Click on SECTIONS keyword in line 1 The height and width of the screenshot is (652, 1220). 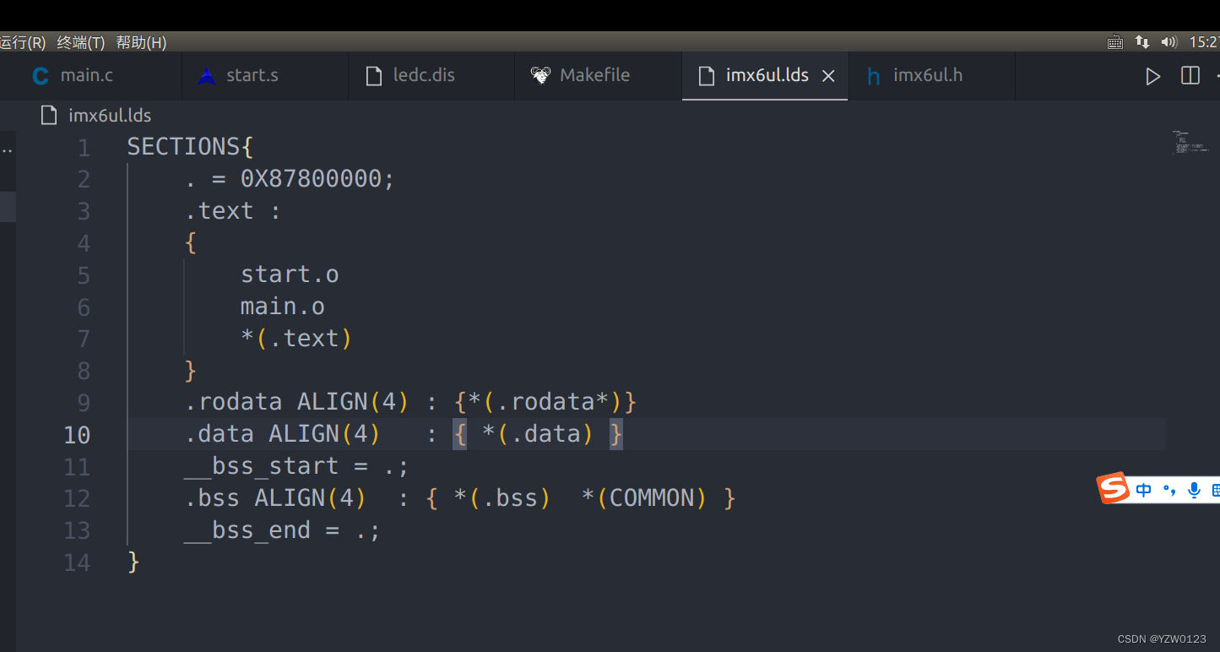tap(183, 147)
